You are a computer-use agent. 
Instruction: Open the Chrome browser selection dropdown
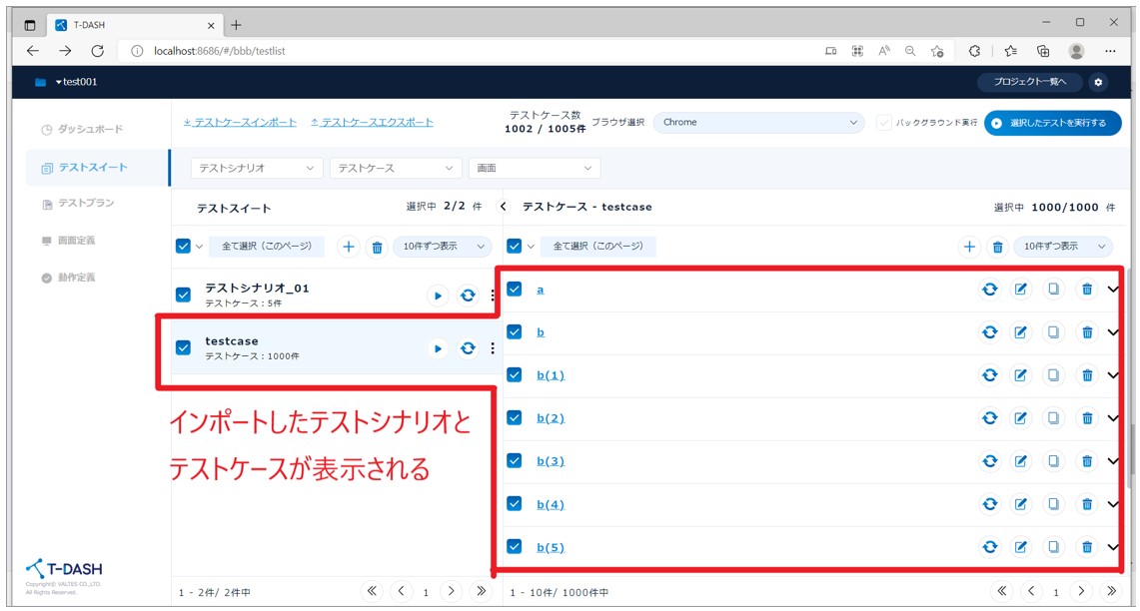pos(758,123)
